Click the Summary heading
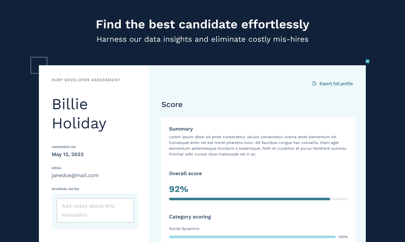The image size is (405, 242). pos(181,129)
